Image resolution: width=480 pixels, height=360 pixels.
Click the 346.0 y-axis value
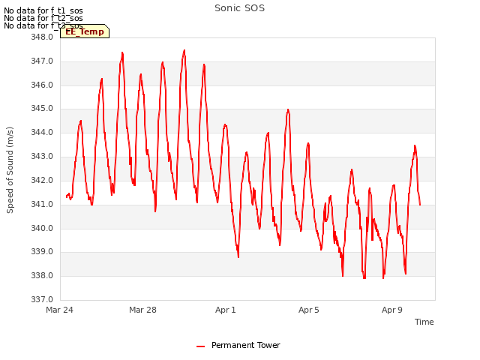[42, 85]
